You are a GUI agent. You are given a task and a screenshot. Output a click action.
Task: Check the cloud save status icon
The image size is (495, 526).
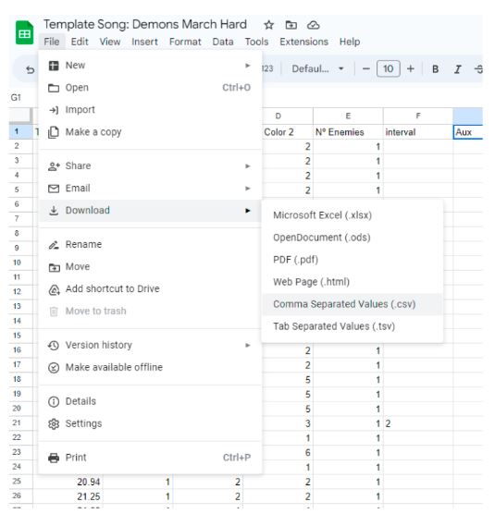313,25
